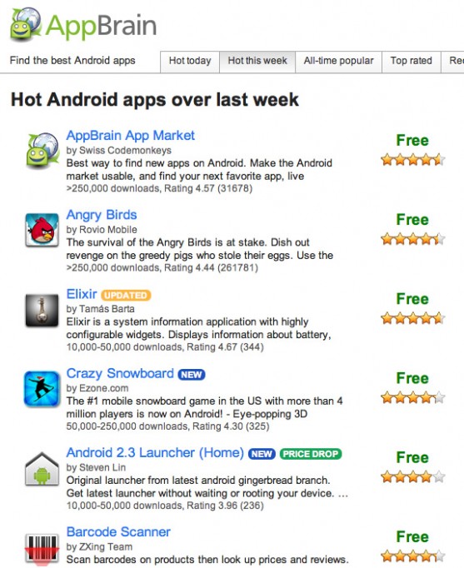
Task: Open the Android 2.3 Launcher (Home) link
Action: (155, 453)
